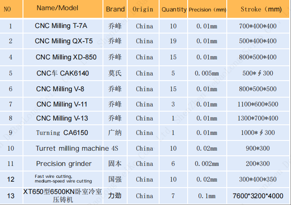Select the CNC Milling V-11 cell

click(x=62, y=104)
